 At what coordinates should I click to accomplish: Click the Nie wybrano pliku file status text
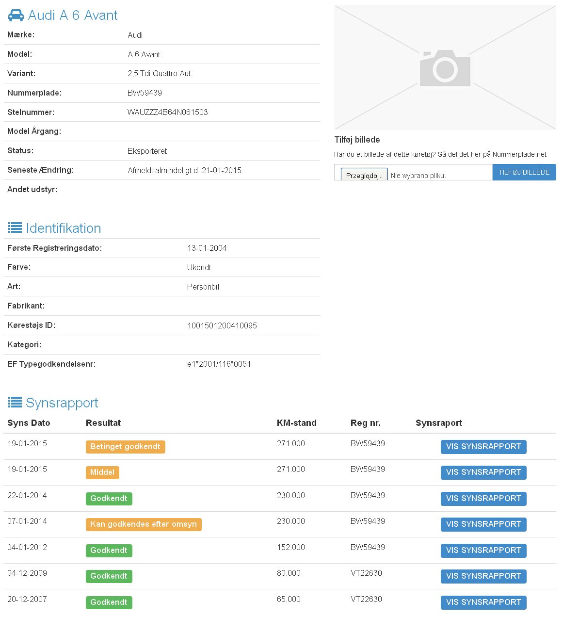(418, 176)
